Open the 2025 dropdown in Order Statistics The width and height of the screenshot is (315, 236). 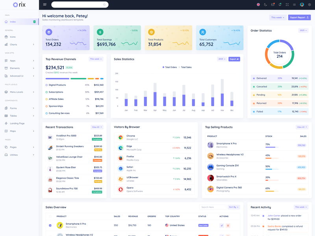[x=303, y=30]
